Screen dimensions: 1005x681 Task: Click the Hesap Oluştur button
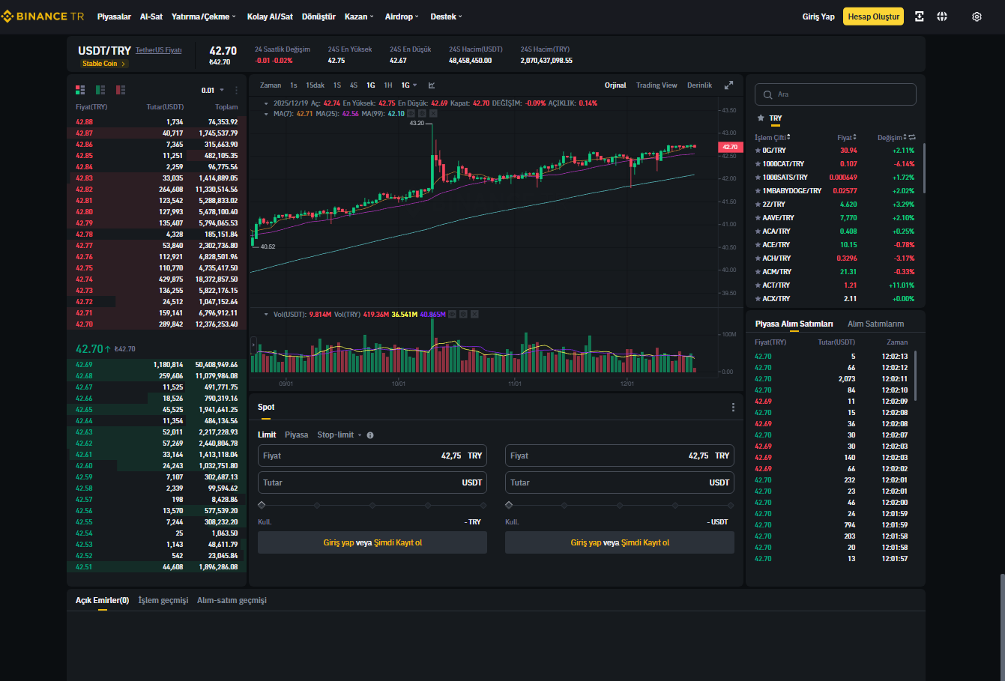(x=874, y=16)
